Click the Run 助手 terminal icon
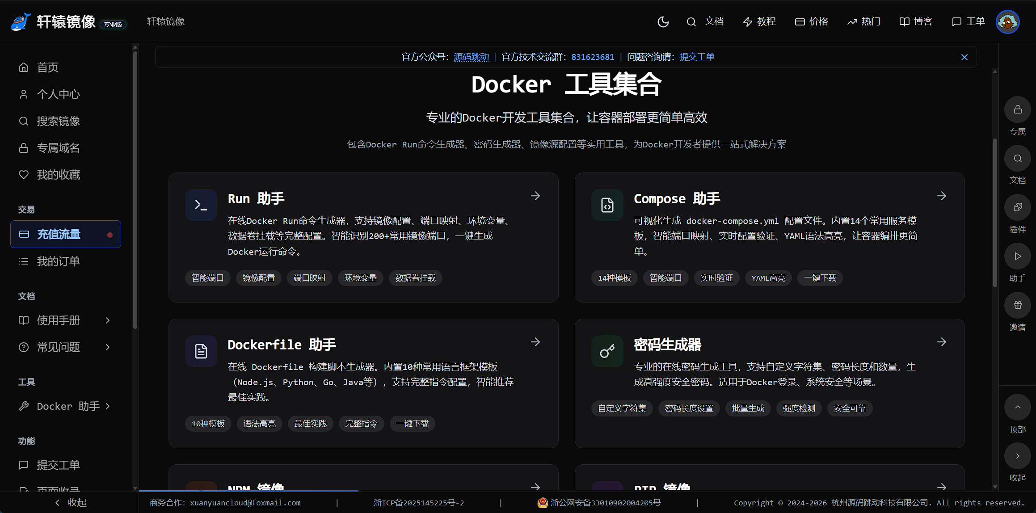The height and width of the screenshot is (513, 1036). tap(201, 205)
